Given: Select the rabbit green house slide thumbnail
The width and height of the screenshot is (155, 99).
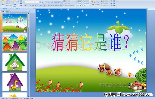Looking at the screenshot, I should pyautogui.click(x=15, y=62).
